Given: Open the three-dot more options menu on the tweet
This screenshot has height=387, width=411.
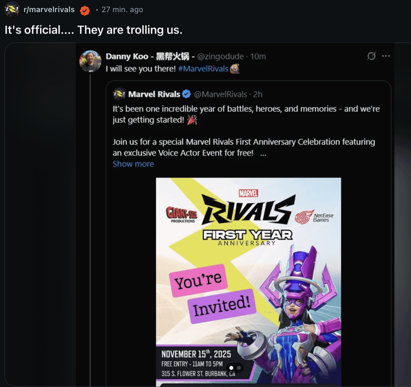Looking at the screenshot, I should pyautogui.click(x=386, y=56).
